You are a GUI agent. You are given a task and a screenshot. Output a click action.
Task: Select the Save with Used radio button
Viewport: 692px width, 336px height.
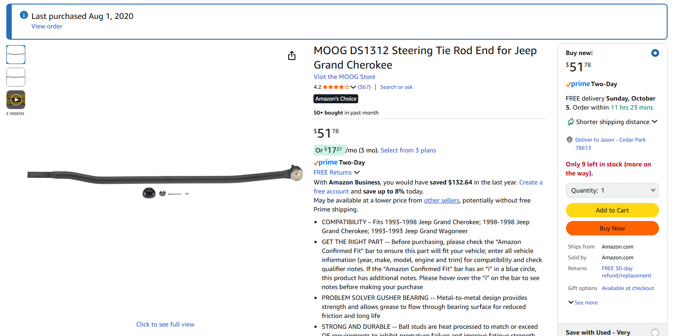point(655,332)
